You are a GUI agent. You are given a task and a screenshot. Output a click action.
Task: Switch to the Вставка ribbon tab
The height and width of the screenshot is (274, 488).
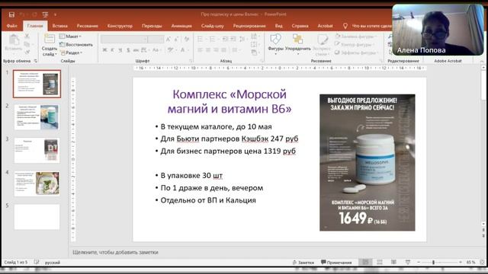pos(60,26)
